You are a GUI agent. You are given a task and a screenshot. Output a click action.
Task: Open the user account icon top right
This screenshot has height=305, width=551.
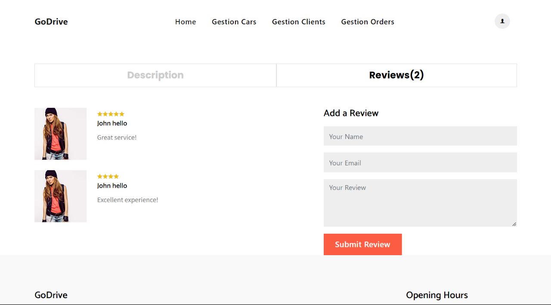(502, 21)
